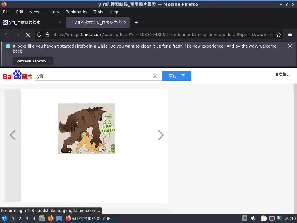Show the next image with the right chevron
Screen dimensions: 297x223
(x=161, y=135)
